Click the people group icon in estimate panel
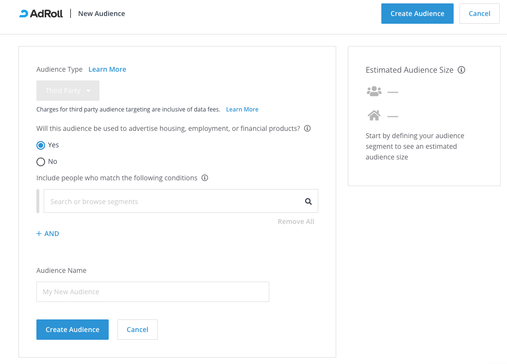The width and height of the screenshot is (507, 364). click(374, 91)
